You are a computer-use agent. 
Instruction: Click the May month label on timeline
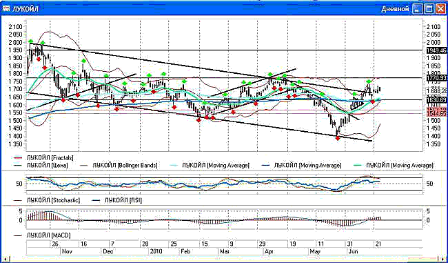point(316,251)
